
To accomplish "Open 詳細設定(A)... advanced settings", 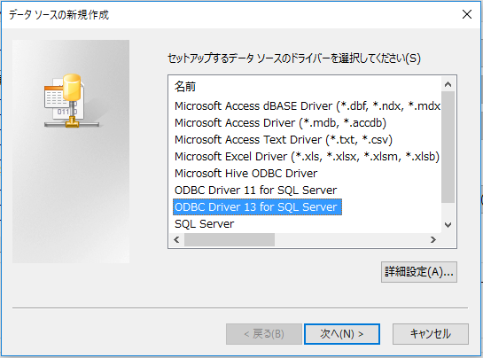I will coord(419,272).
